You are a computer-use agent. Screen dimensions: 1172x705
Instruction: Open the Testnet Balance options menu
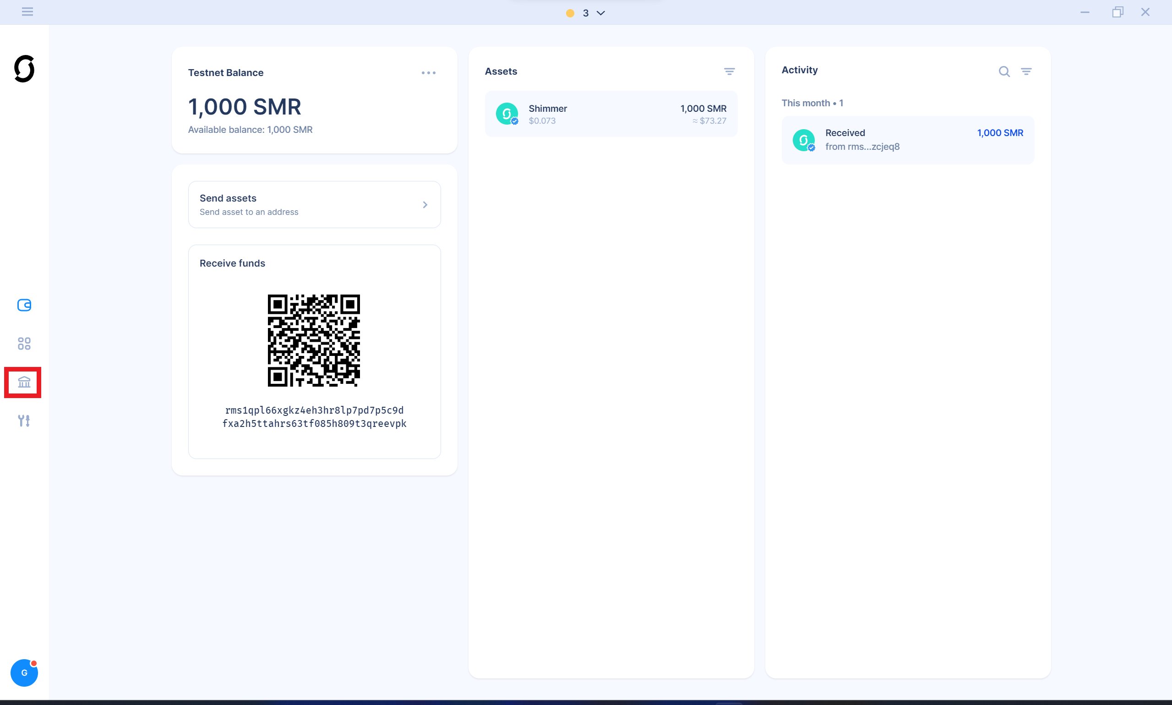428,72
